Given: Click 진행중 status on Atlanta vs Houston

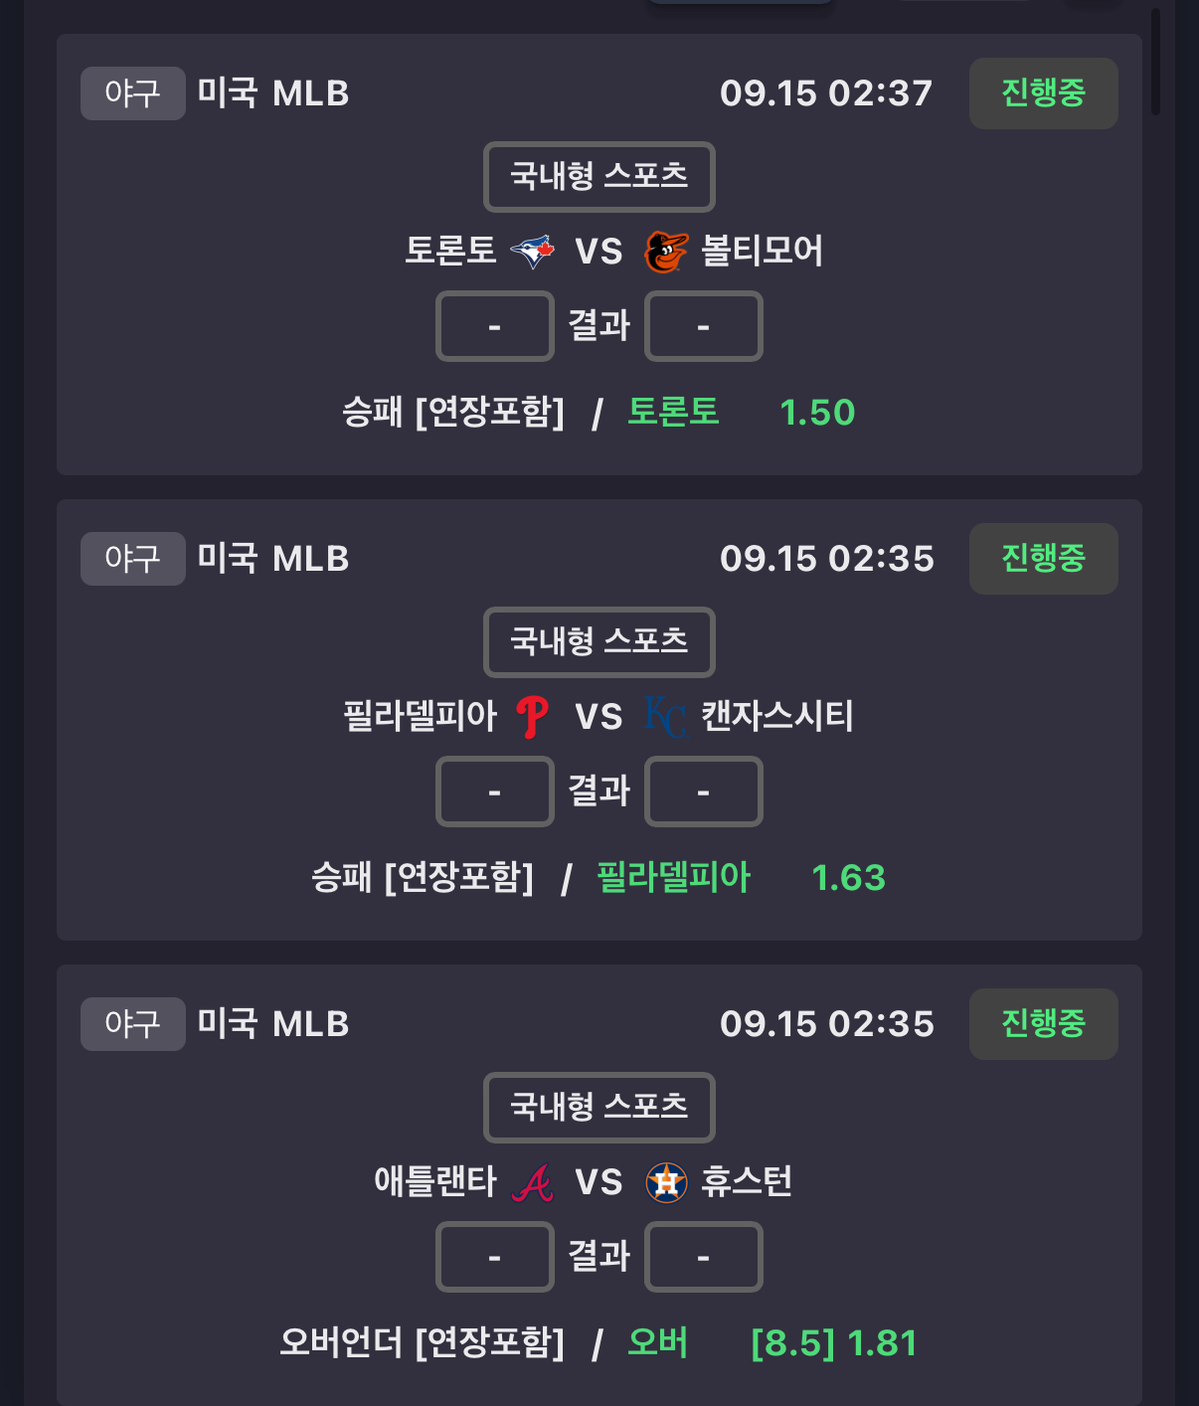Looking at the screenshot, I should (1044, 1024).
